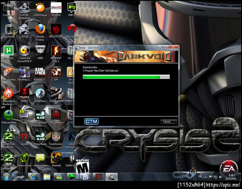242x189 pixels.
Task: Click The Saboteur desktop icon
Action: [x=56, y=117]
